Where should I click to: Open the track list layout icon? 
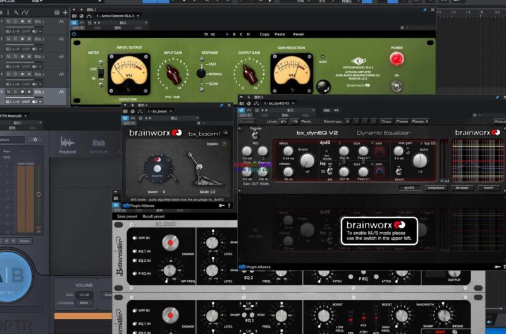pyautogui.click(x=57, y=13)
